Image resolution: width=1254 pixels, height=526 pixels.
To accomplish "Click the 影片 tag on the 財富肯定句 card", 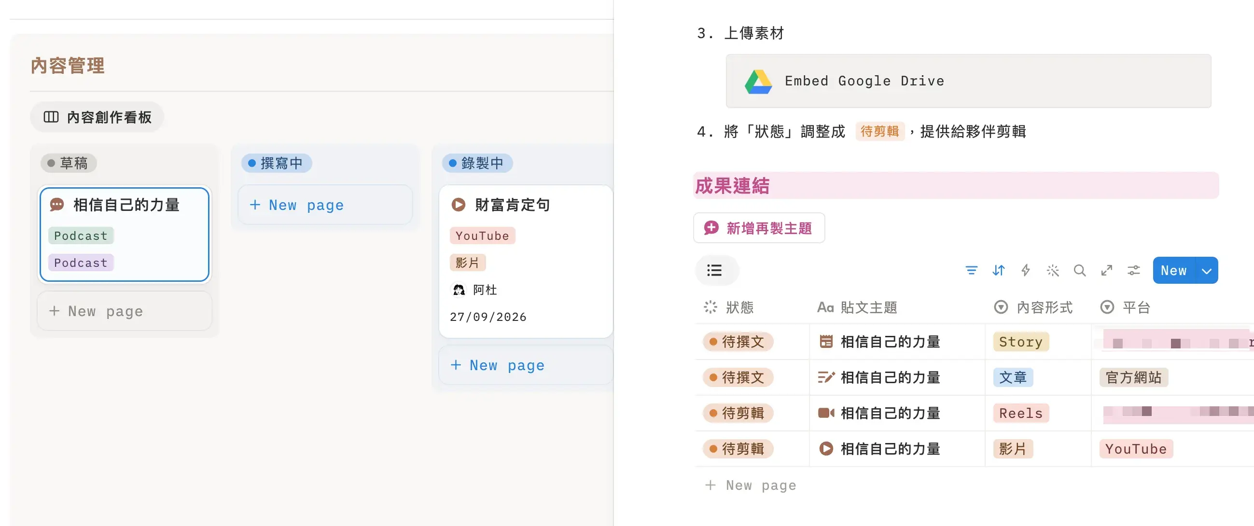I will coord(467,263).
